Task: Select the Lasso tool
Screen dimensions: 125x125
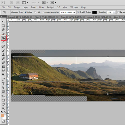Action: tap(3, 30)
